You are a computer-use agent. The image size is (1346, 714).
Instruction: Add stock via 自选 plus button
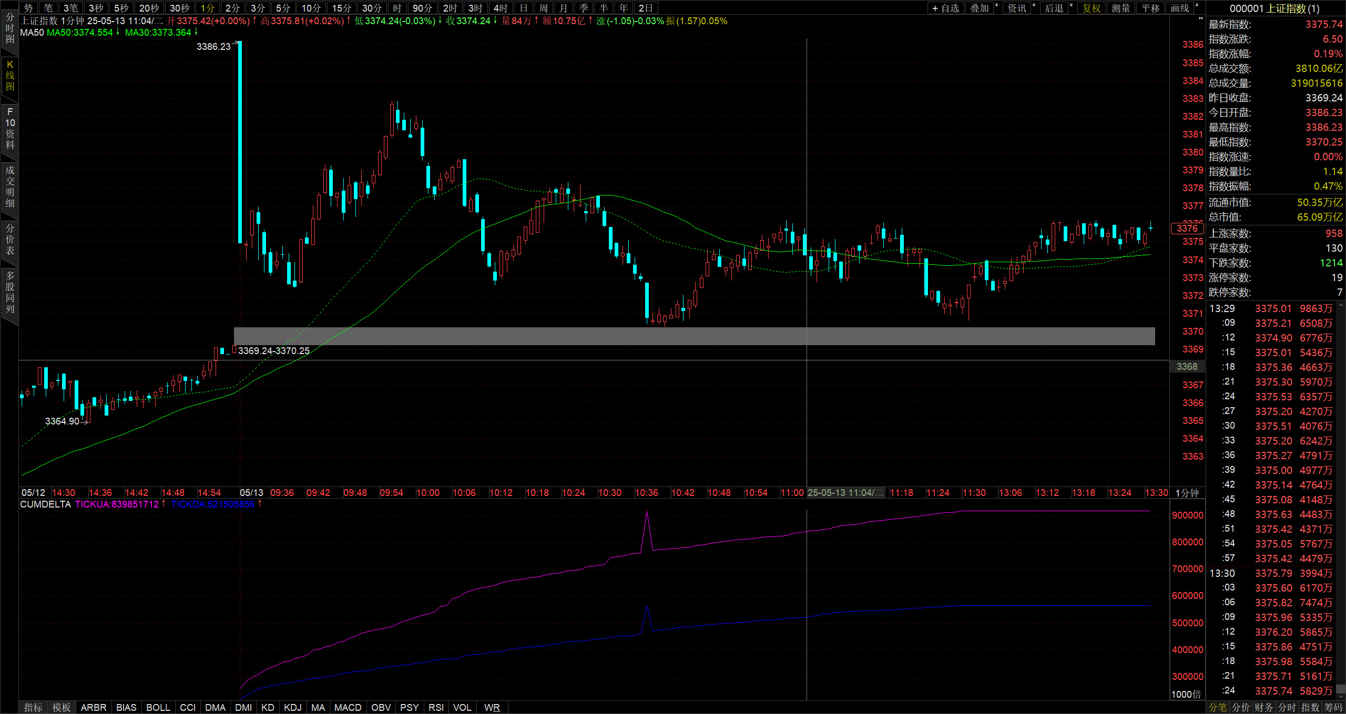click(x=945, y=8)
